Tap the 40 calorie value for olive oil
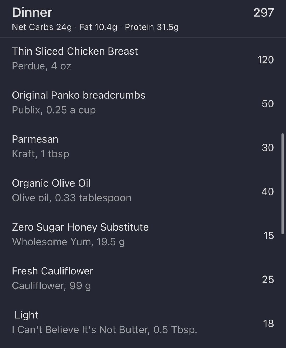This screenshot has width=286, height=348. pyautogui.click(x=267, y=192)
